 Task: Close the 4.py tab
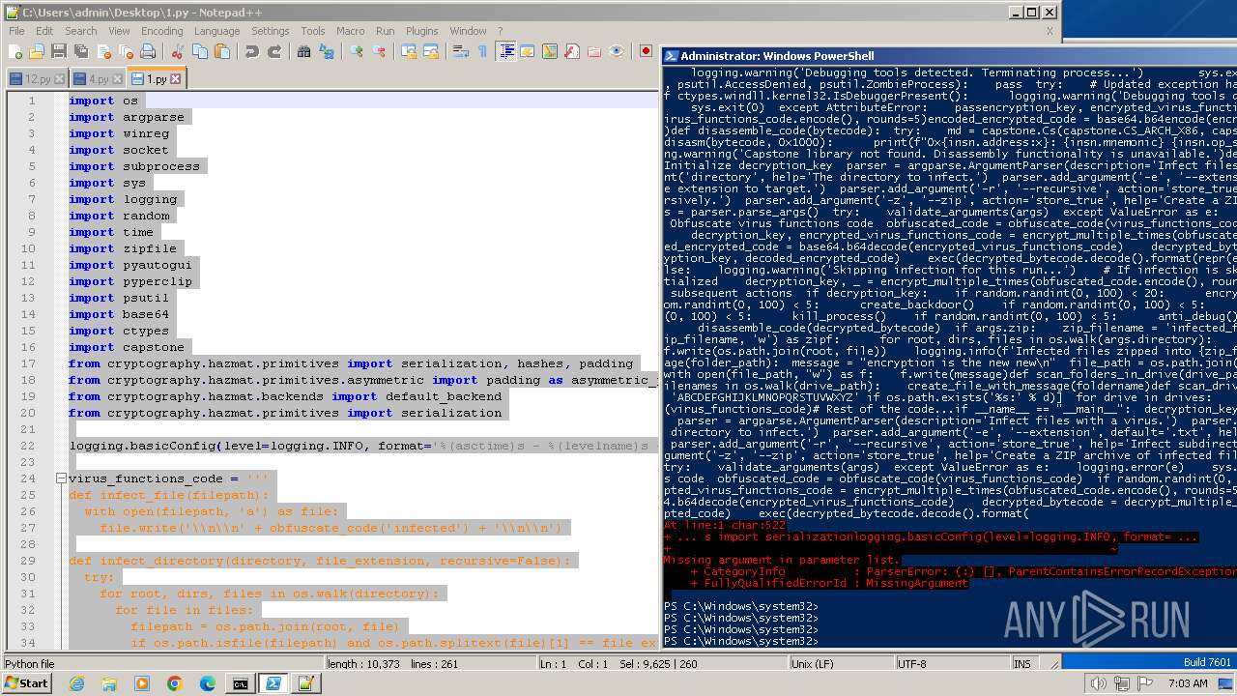[117, 79]
